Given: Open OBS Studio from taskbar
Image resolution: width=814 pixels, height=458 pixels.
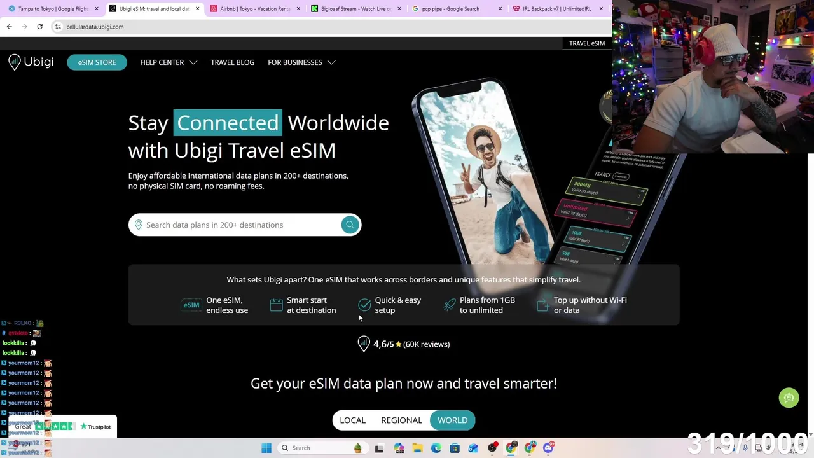Looking at the screenshot, I should [x=493, y=448].
